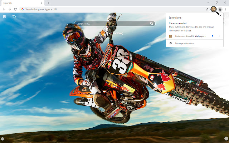Viewport: 229px width, 143px height.
Task: Focus the Search Here input field
Action: (x=114, y=24)
